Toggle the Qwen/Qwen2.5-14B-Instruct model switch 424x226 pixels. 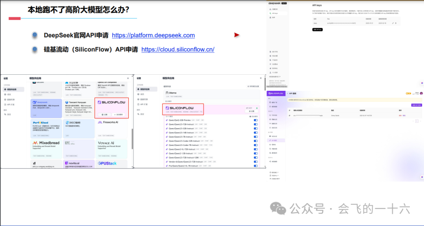point(256,132)
